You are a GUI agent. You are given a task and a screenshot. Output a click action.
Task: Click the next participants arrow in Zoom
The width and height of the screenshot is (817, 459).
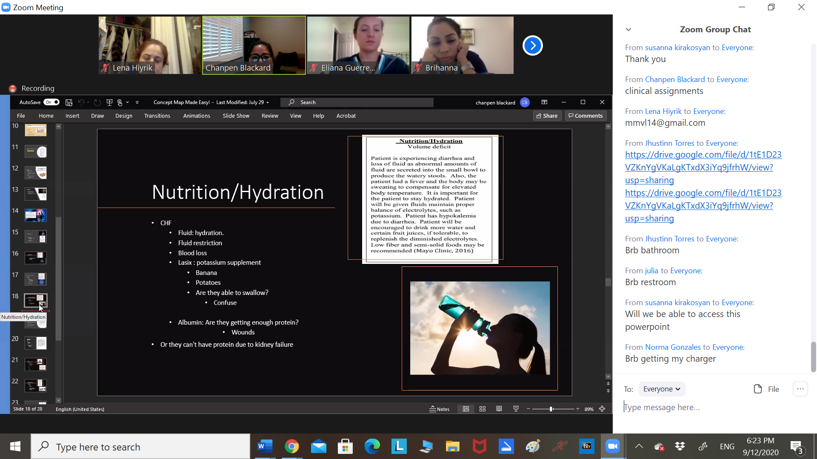pos(532,45)
